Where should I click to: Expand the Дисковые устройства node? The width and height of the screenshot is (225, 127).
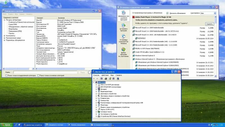tap(96, 94)
